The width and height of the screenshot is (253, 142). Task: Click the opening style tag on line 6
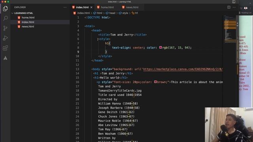point(104,39)
